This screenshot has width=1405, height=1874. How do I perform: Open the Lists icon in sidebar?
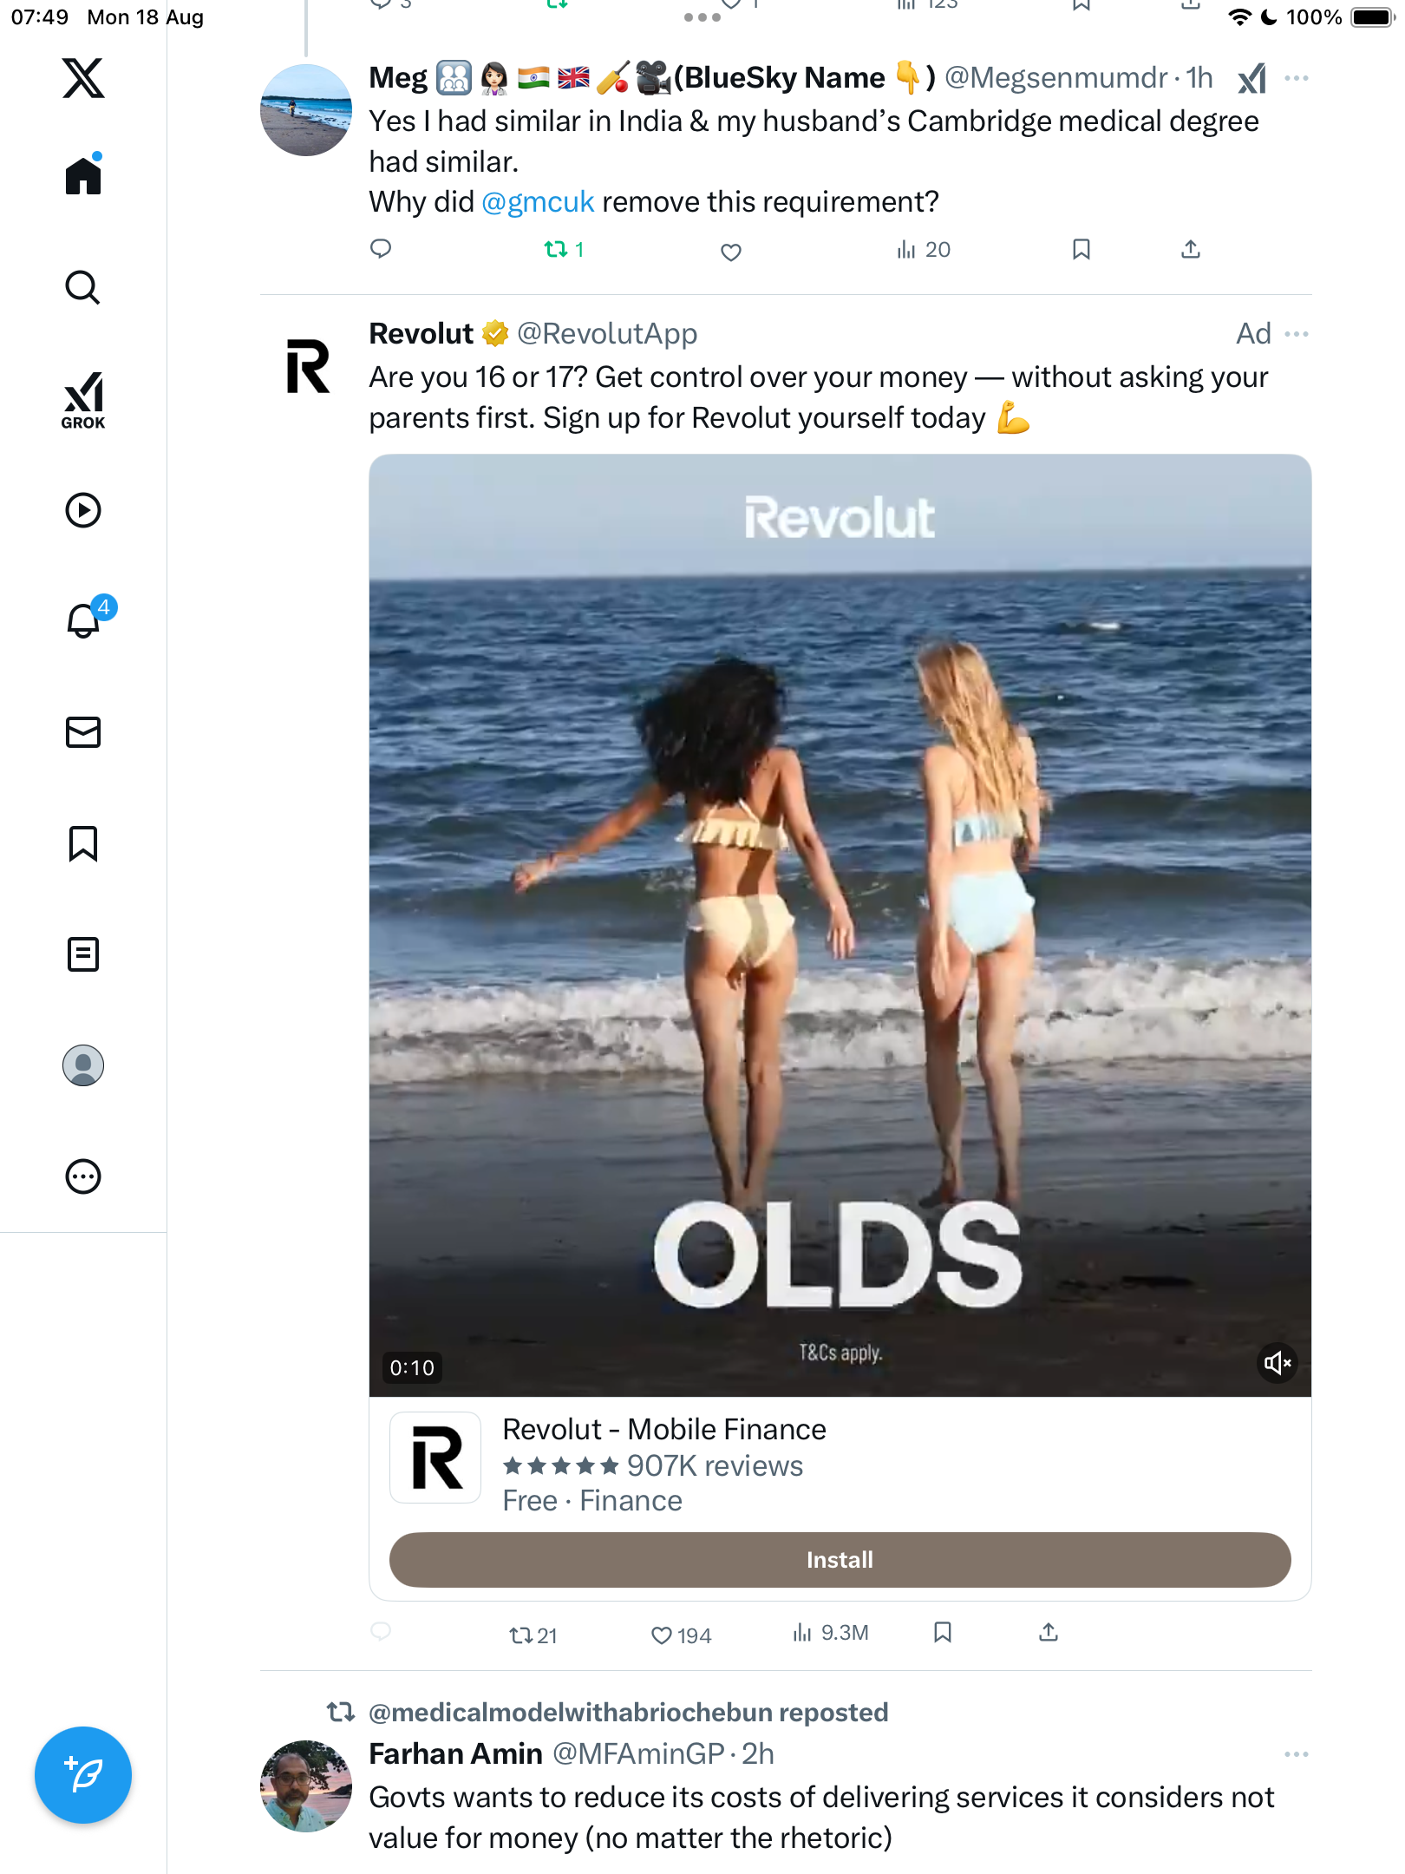[83, 954]
